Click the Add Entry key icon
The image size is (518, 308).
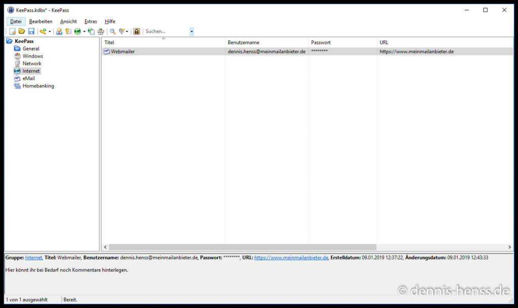[x=43, y=31]
